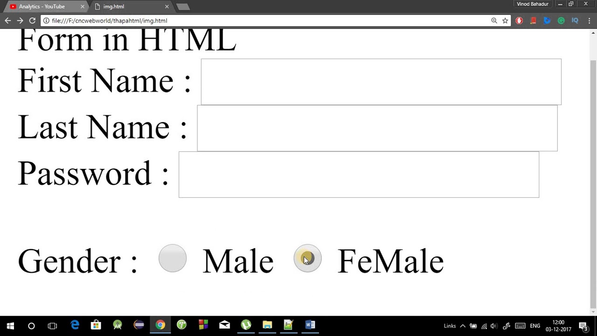The image size is (597, 336).
Task: Open the zoom magnifier icon in address bar
Action: 494,21
